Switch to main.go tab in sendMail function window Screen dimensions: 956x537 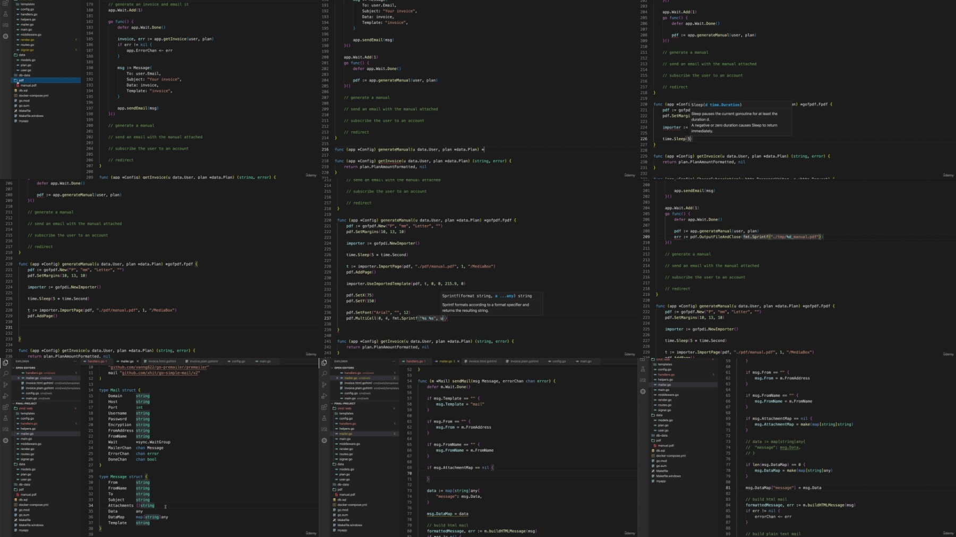[x=585, y=361]
